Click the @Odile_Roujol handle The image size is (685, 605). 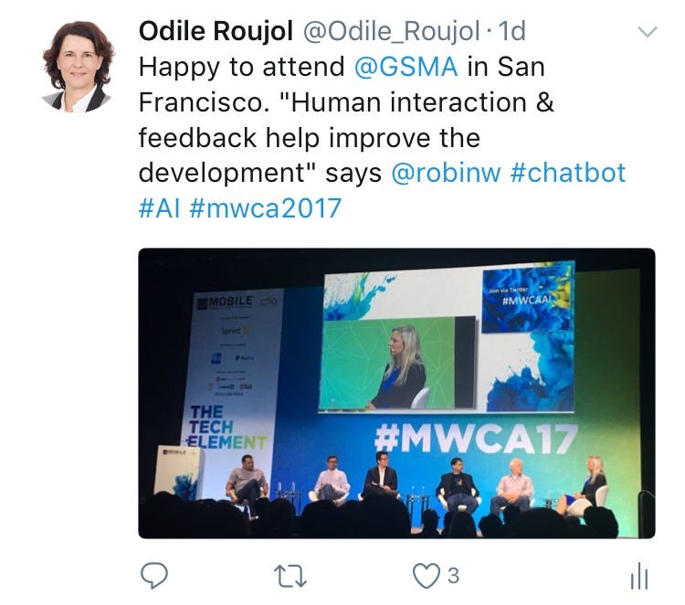392,31
